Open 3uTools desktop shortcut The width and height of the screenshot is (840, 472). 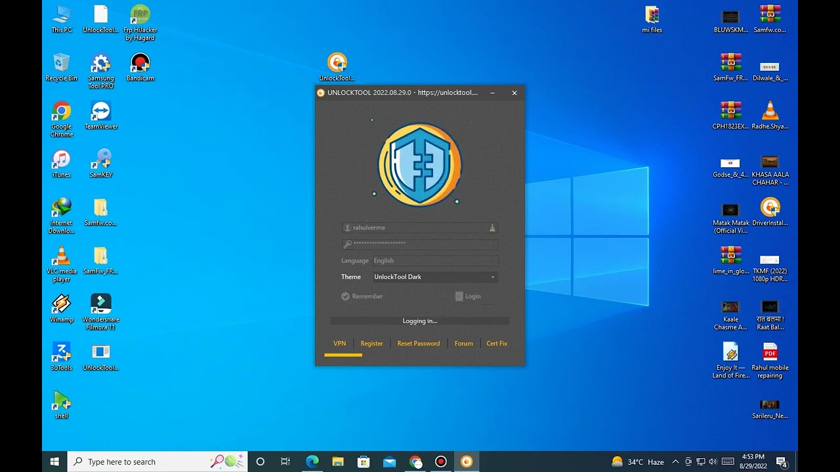point(62,357)
